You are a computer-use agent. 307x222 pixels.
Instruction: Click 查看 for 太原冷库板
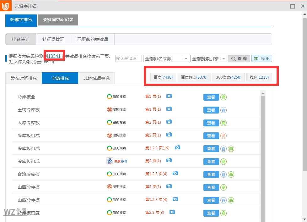coord(211,123)
